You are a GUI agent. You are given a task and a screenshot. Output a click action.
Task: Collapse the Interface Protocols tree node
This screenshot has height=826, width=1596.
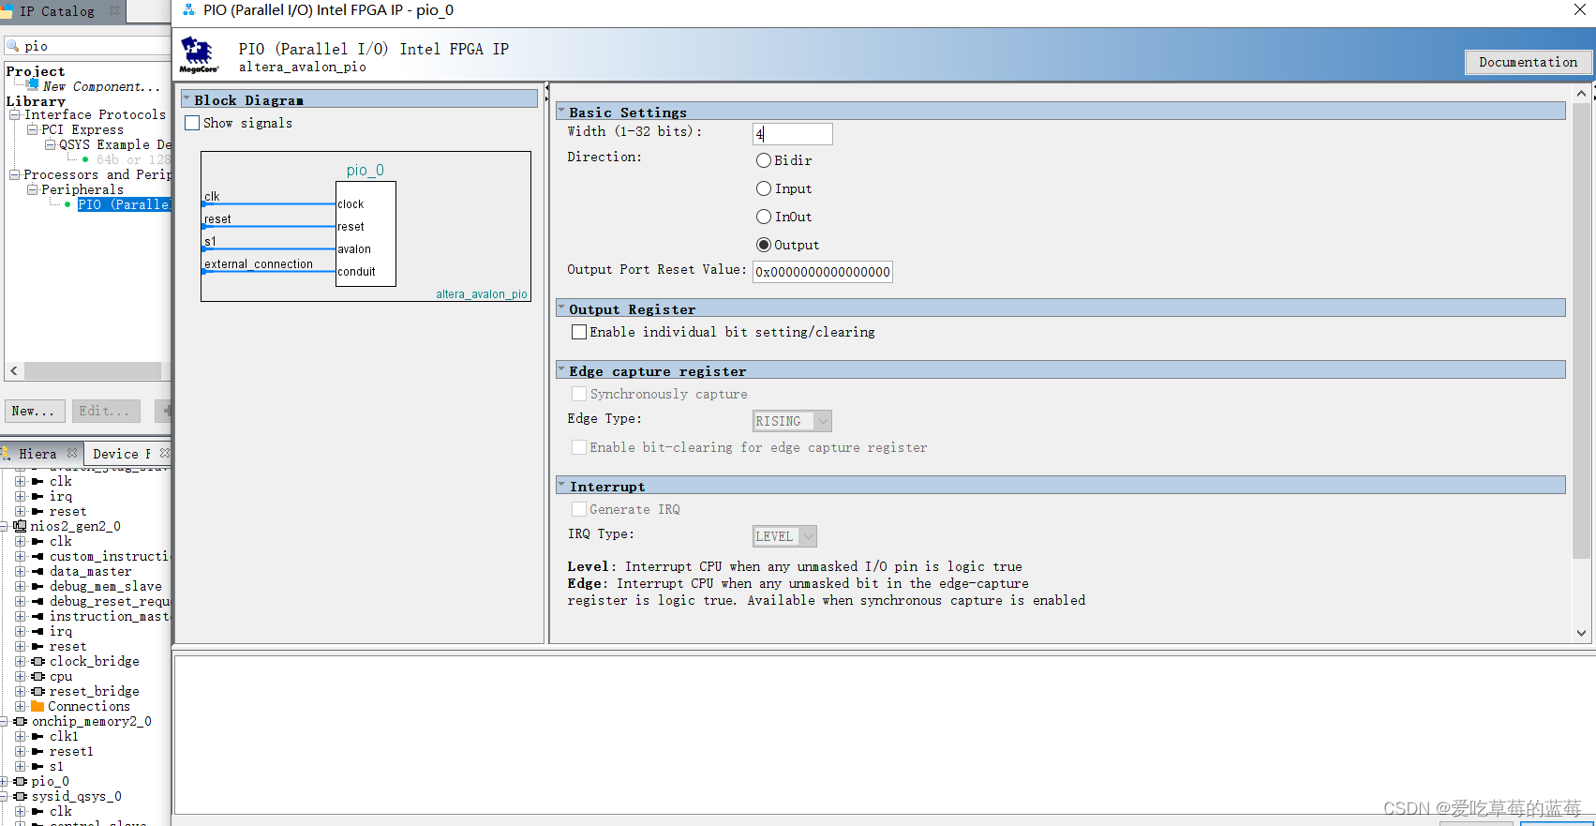15,114
